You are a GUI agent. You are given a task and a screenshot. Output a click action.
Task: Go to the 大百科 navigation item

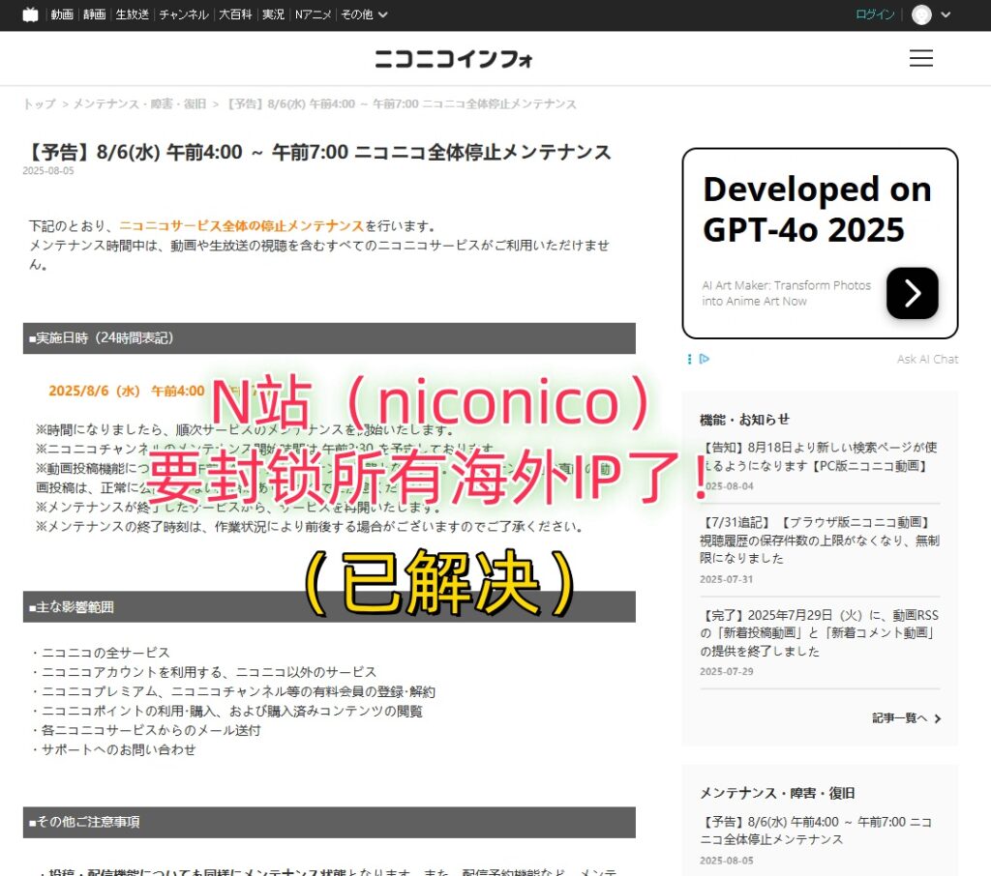point(236,15)
